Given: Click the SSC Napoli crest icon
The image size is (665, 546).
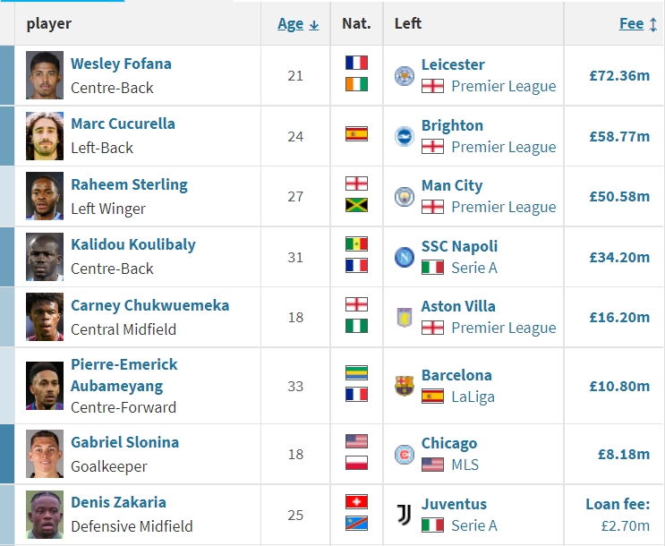Looking at the screenshot, I should point(405,257).
